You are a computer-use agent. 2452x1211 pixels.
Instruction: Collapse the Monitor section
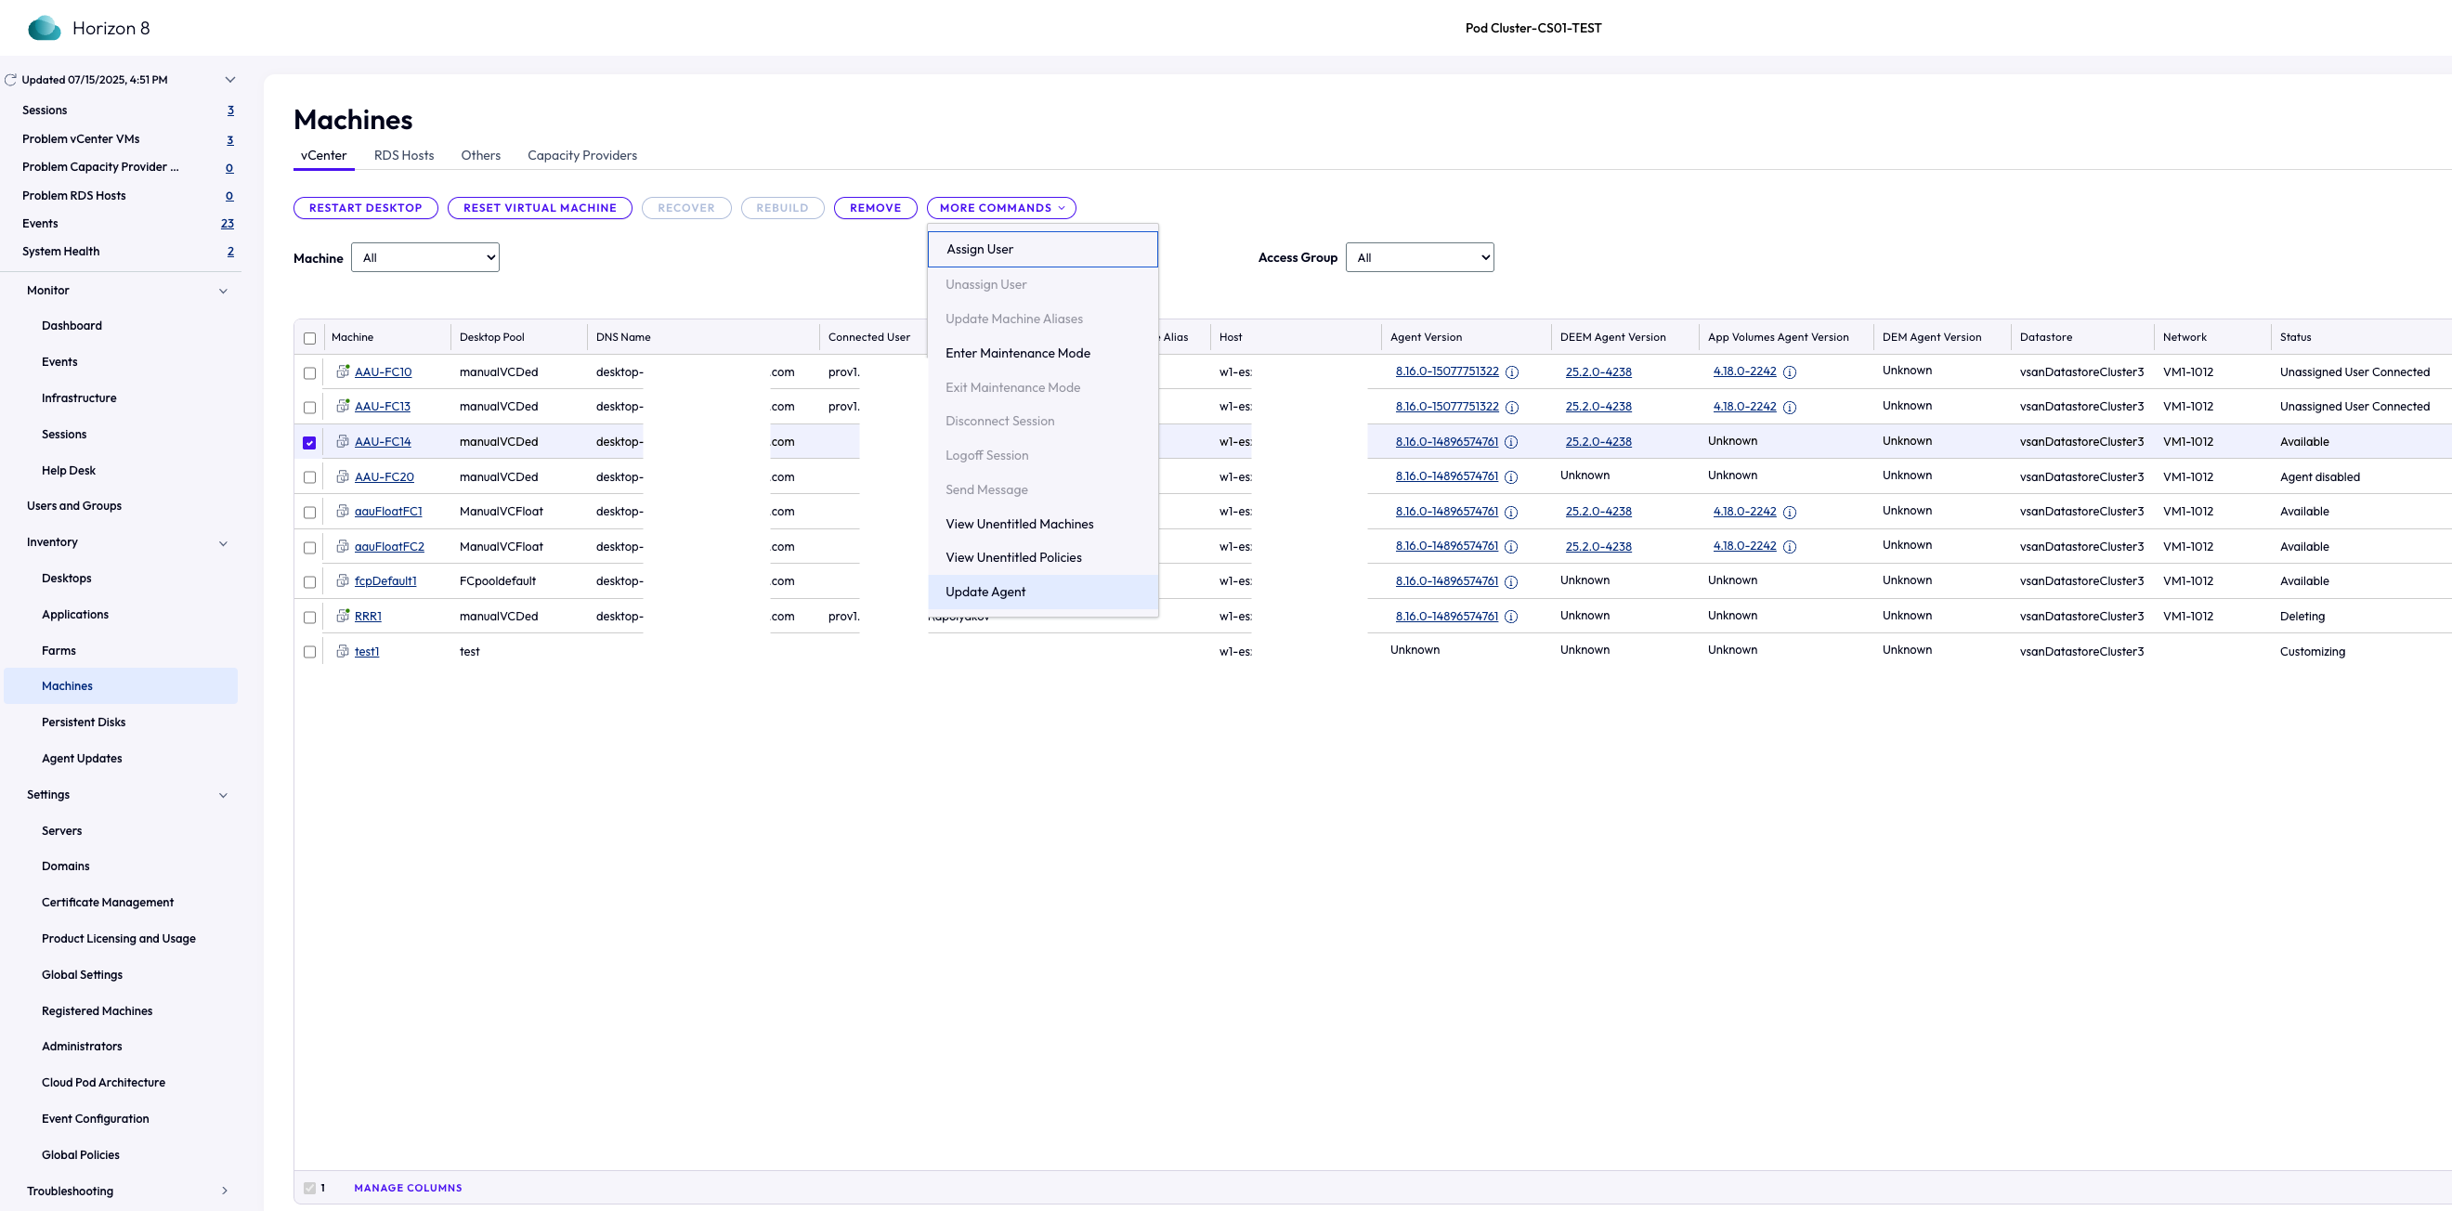(x=224, y=292)
